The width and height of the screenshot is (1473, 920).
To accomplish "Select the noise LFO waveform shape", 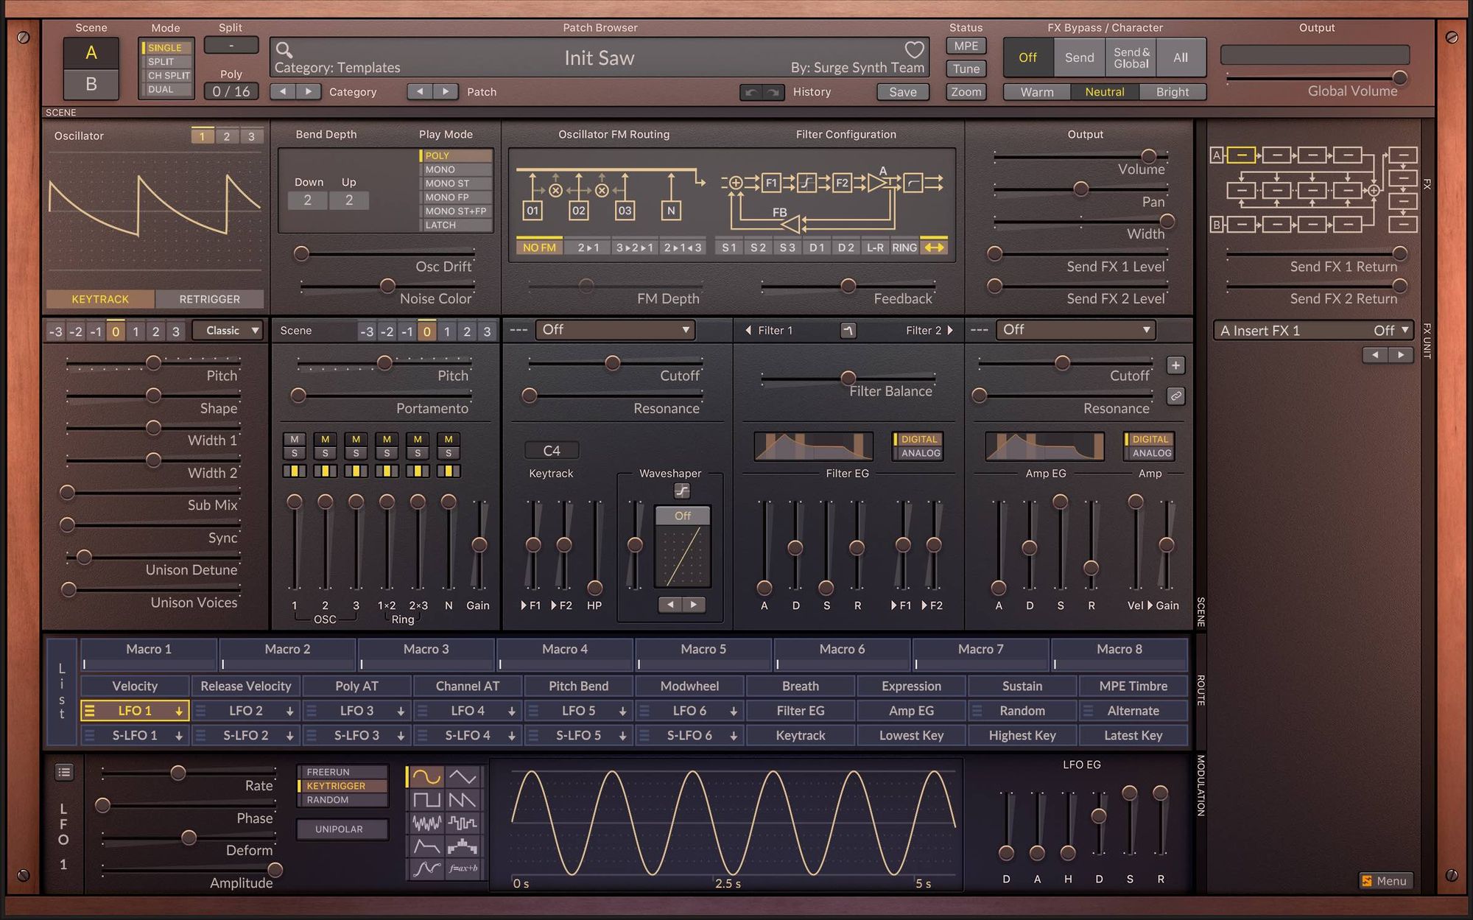I will coord(427,821).
